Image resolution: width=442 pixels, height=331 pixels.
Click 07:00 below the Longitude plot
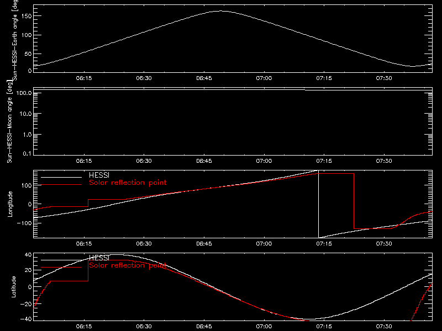264,244
